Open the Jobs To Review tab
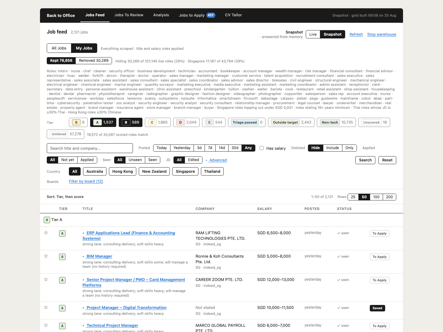This screenshot has height=332, width=443. pos(129,15)
